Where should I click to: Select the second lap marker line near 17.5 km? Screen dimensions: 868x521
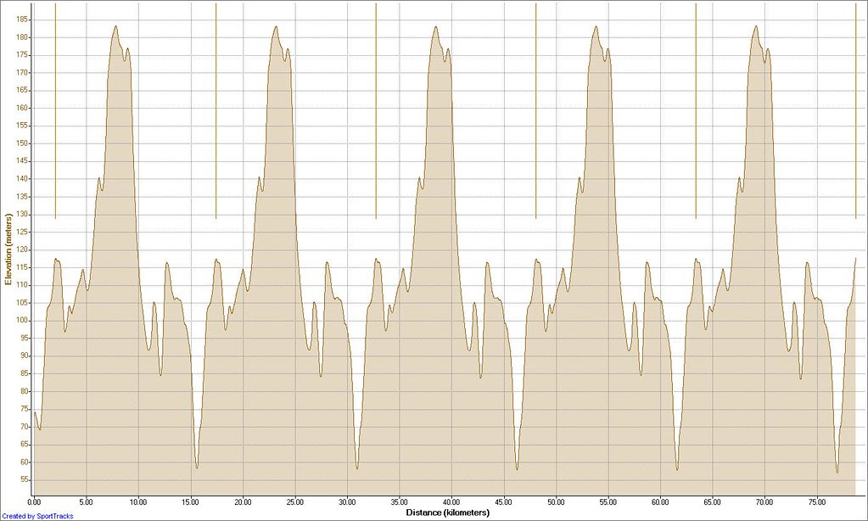point(216,110)
